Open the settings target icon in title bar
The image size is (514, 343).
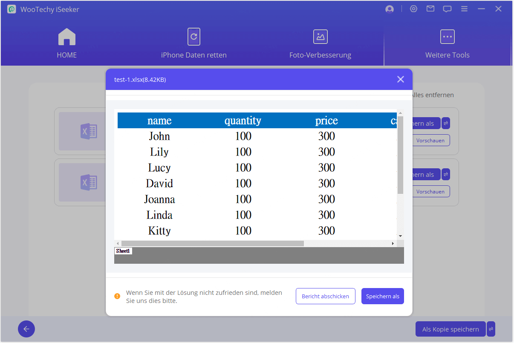[413, 9]
